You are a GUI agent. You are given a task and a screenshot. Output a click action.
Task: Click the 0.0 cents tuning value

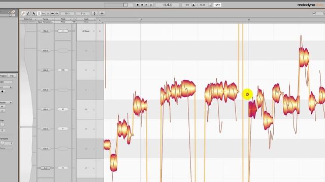pos(45,168)
